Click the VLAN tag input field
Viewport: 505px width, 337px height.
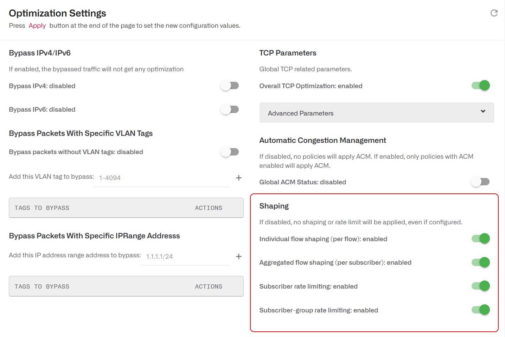tap(161, 178)
